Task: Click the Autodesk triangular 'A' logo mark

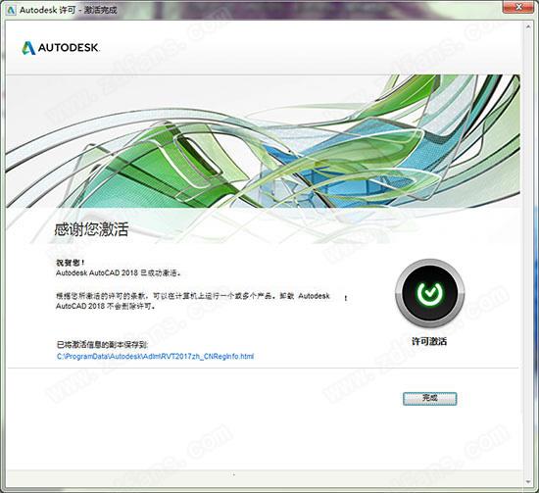Action: 28,48
